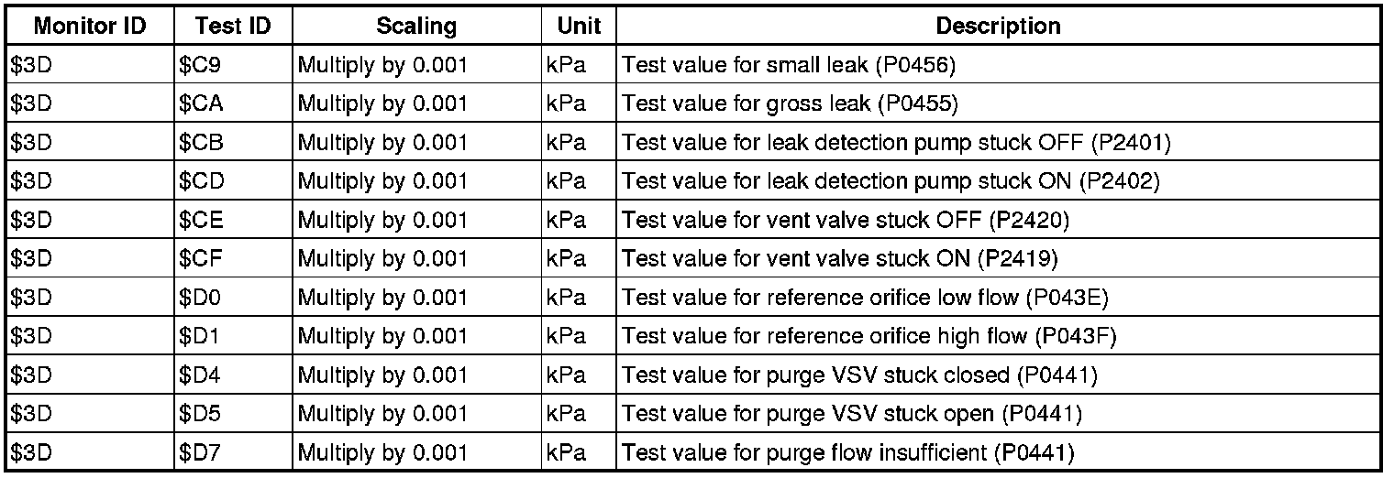The height and width of the screenshot is (478, 1394).
Task: Select the Scaling column header
Action: [416, 27]
